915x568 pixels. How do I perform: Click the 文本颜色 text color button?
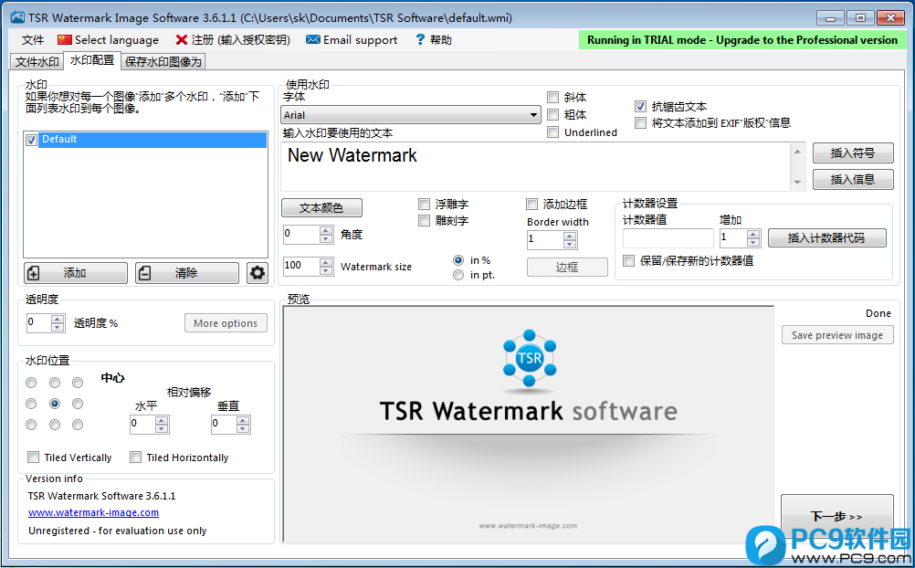point(321,208)
